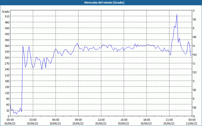Select the 240 degree axis value
Image resolution: width=202 pixels, height=126 pixels.
pos(7,70)
